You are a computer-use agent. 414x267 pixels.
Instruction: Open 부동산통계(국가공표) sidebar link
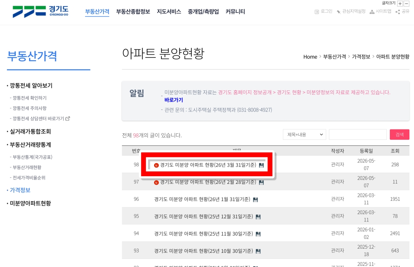pos(33,157)
